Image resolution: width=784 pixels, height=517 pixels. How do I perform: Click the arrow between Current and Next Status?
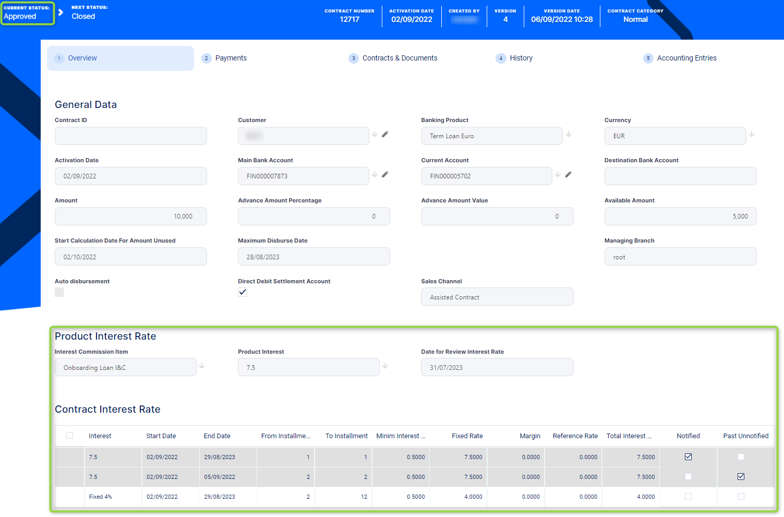point(61,12)
